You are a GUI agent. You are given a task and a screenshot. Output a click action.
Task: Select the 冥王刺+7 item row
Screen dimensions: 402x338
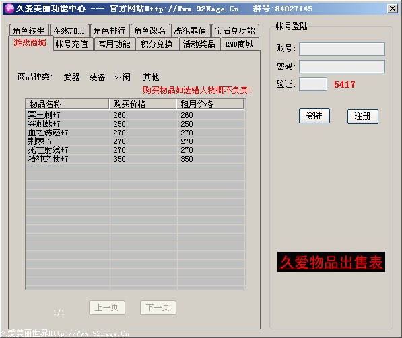click(135, 115)
